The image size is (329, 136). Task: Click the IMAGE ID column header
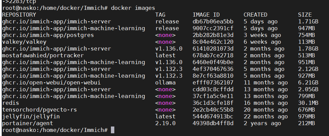point(206,15)
